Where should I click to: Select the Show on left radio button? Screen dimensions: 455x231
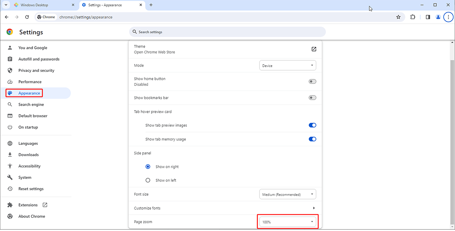click(x=148, y=180)
